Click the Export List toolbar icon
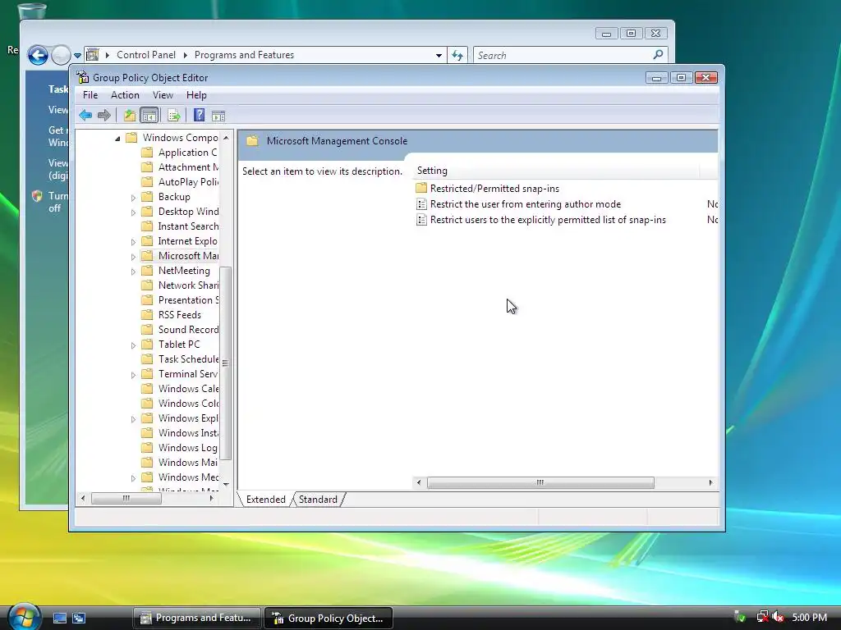This screenshot has width=841, height=630. [174, 115]
